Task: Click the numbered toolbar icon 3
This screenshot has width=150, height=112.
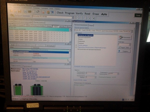Action: (86, 18)
